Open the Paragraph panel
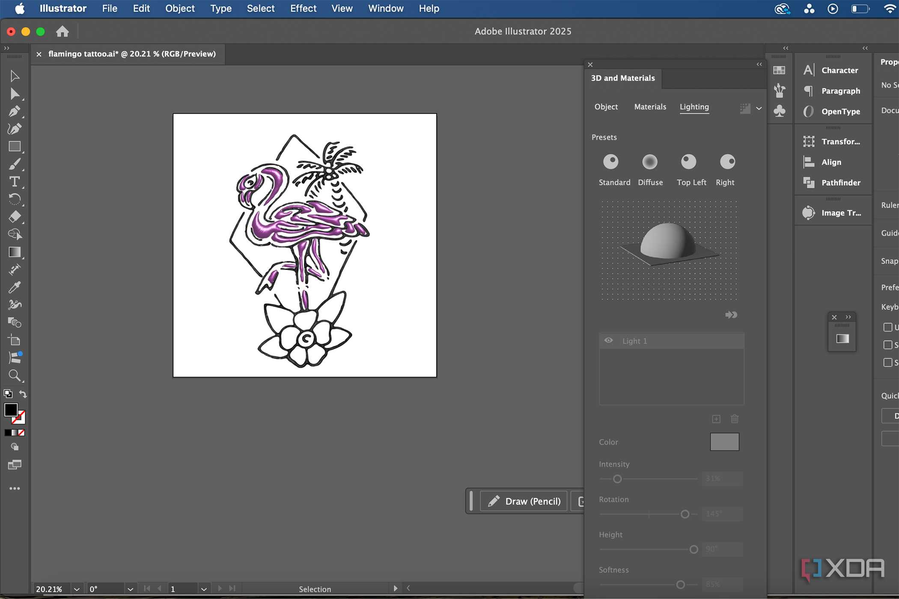The image size is (899, 599). (x=832, y=91)
